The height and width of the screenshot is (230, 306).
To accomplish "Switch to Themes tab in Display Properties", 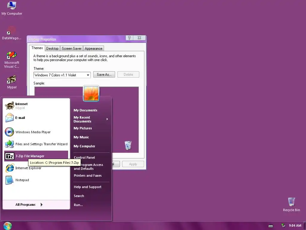I will [x=37, y=48].
